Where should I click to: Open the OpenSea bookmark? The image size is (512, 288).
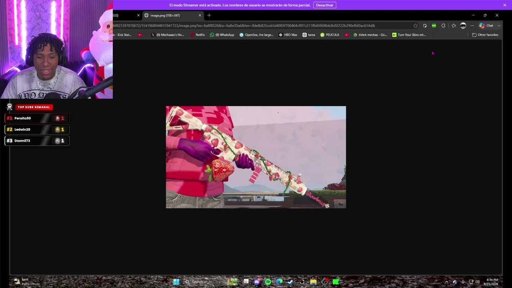(x=256, y=35)
